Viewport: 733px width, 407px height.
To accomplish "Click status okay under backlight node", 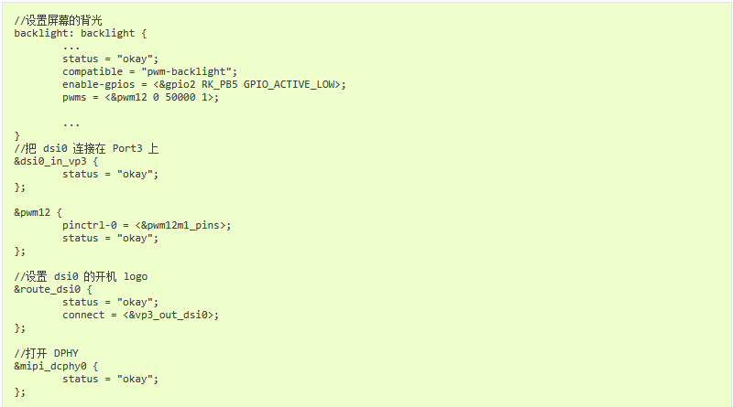I will pos(110,59).
